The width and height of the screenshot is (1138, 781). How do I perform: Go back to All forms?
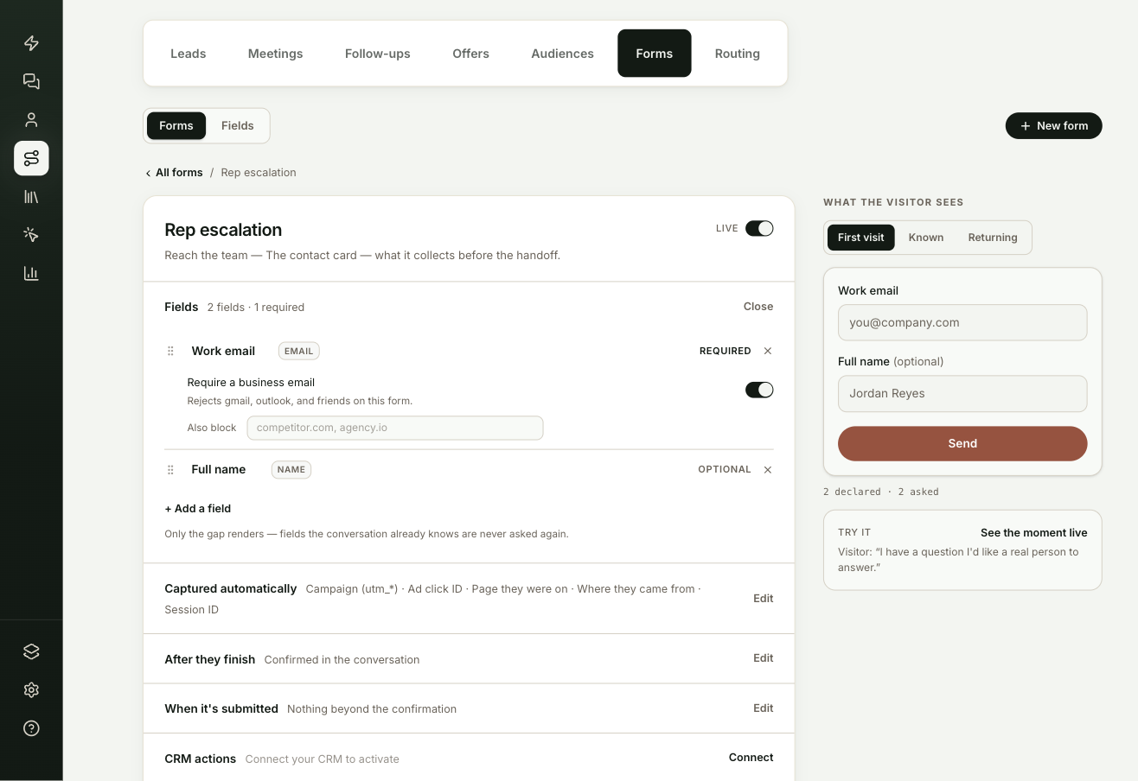point(174,173)
